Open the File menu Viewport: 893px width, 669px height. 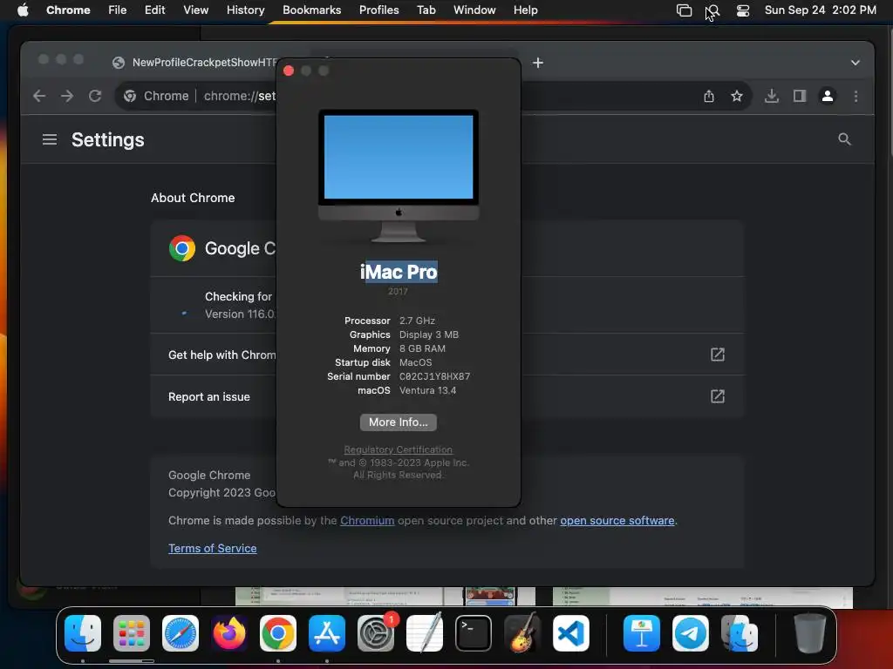click(118, 10)
